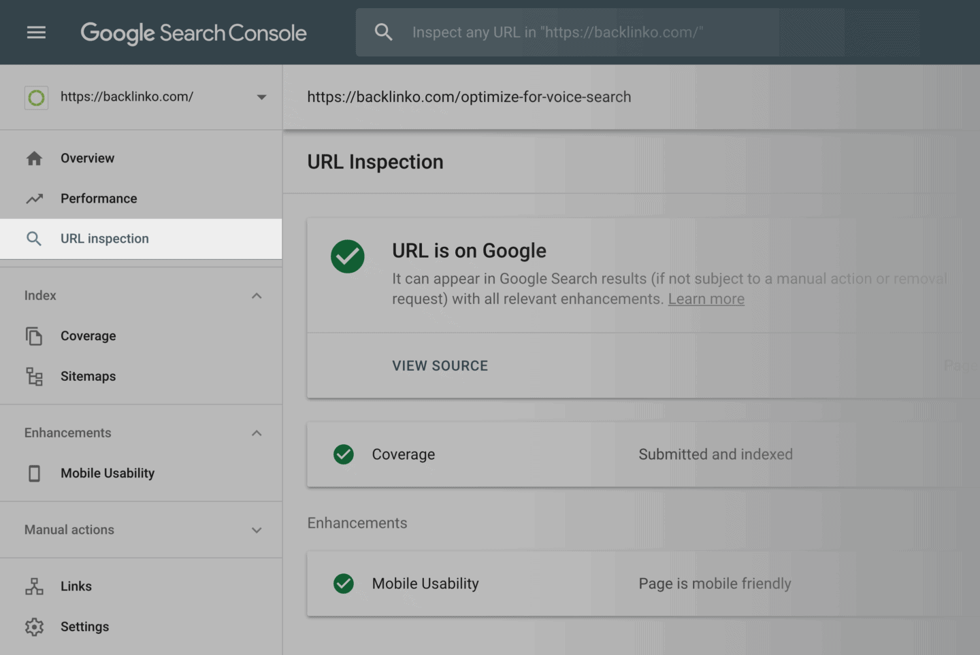
Task: Open the hamburger navigation menu
Action: click(35, 32)
